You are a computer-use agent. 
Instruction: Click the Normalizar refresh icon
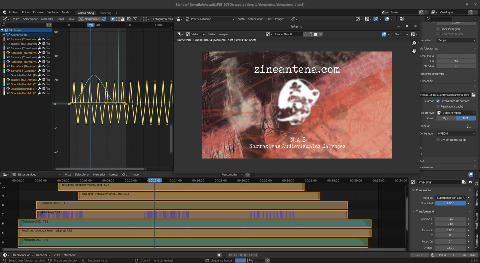104,19
